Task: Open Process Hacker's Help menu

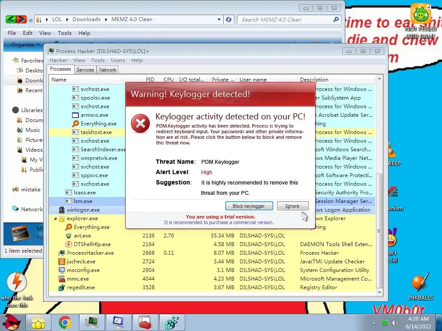Action: pos(137,60)
